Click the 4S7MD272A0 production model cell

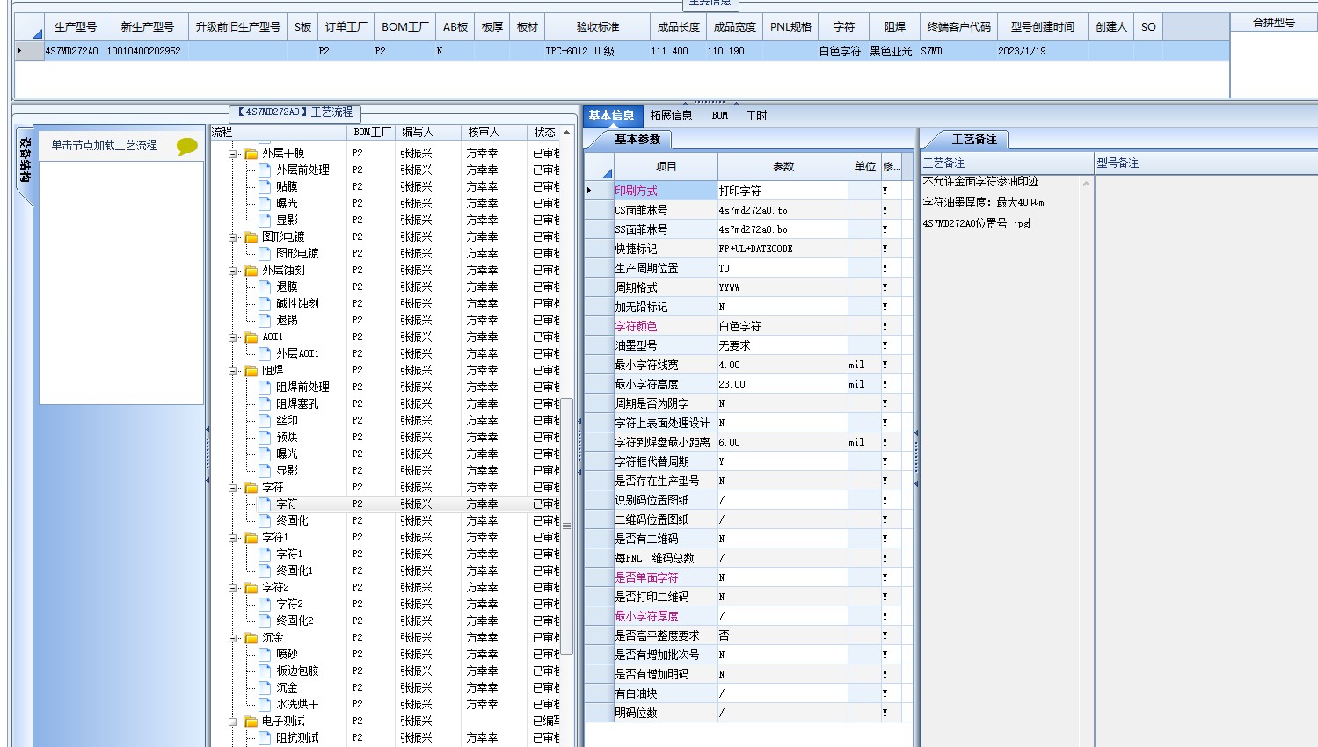click(x=72, y=51)
